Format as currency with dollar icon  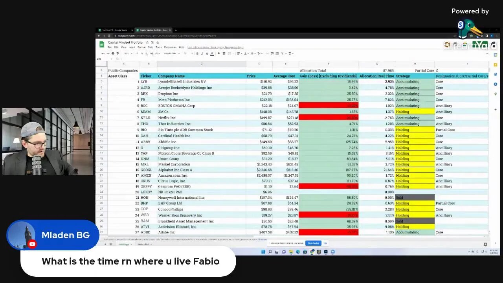point(137,53)
